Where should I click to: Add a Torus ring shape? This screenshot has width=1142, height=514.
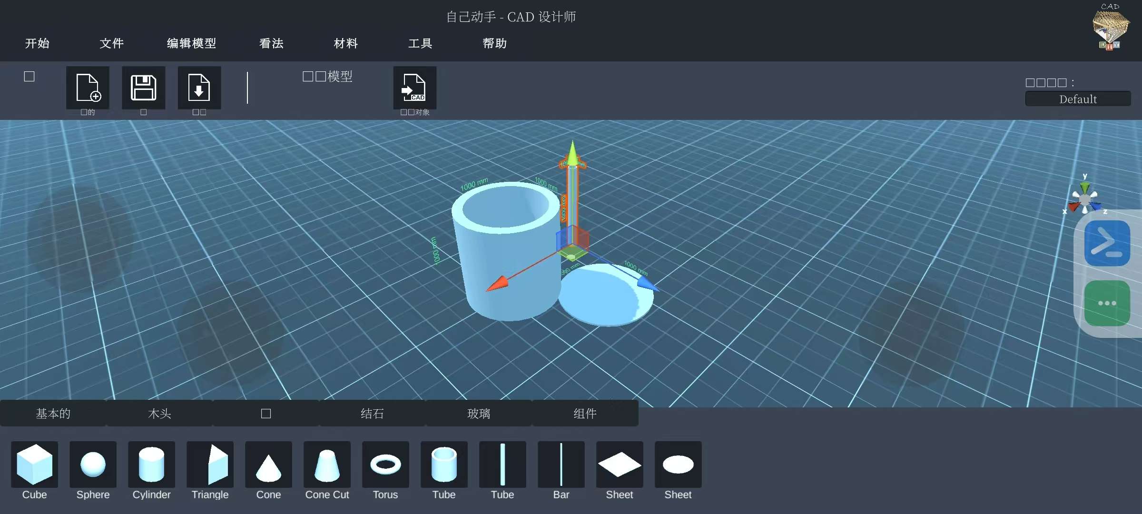click(x=385, y=464)
